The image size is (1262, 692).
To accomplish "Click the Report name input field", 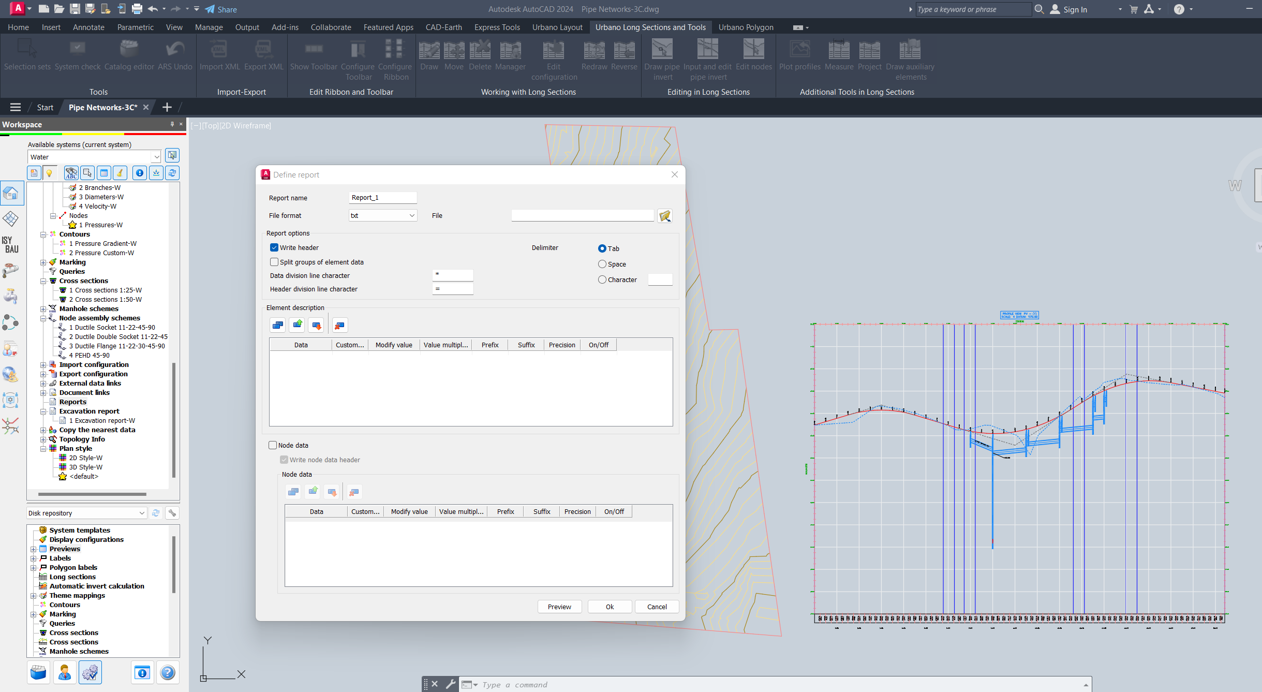I will (x=382, y=198).
